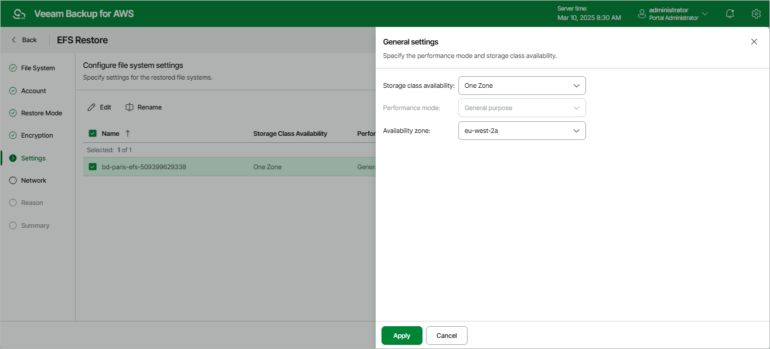Click the Rename icon
Viewport: 770px width, 349px height.
coord(130,107)
